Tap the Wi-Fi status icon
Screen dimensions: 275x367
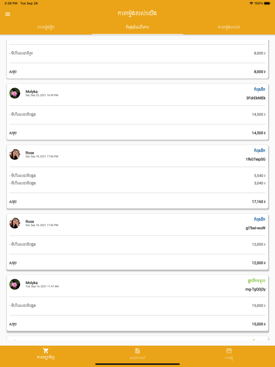251,3
